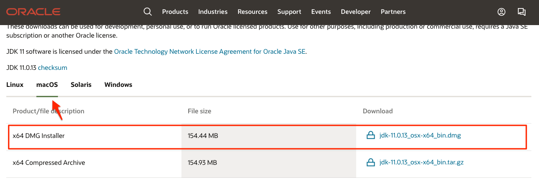Click the x64 Compressed Archive description
Image resolution: width=539 pixels, height=185 pixels.
pyautogui.click(x=49, y=162)
